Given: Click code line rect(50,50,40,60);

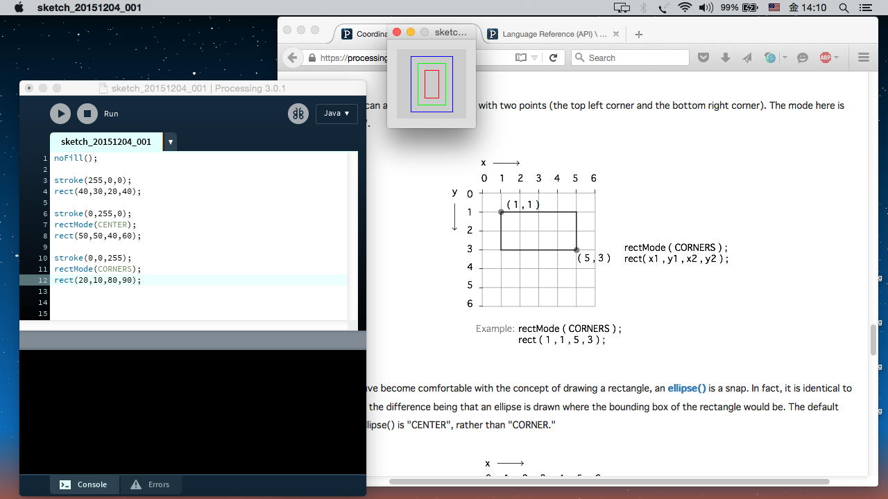Looking at the screenshot, I should 98,236.
